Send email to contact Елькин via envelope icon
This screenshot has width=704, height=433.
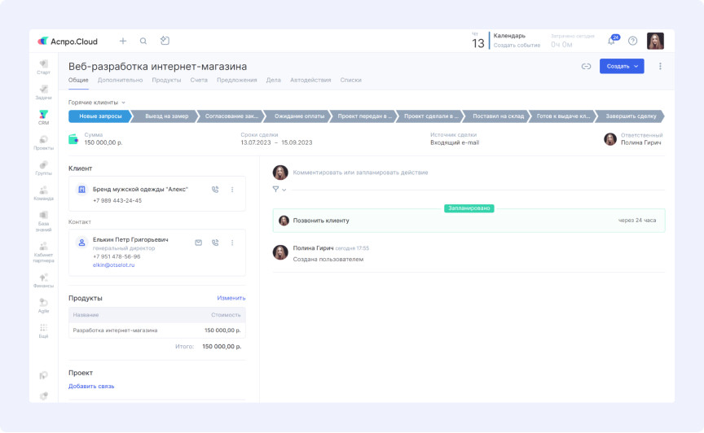coord(198,243)
